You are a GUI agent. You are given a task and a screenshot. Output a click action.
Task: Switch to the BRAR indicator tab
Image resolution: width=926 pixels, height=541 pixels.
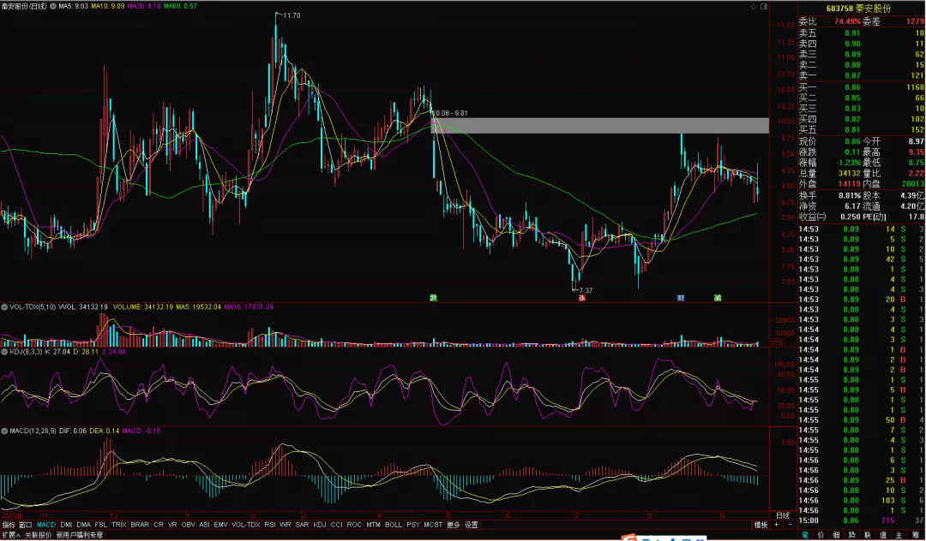(x=140, y=525)
